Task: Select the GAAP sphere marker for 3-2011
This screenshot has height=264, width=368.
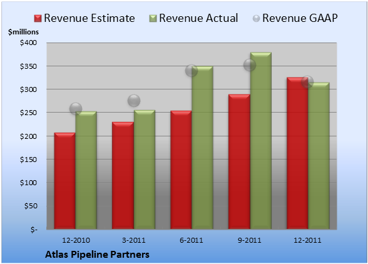Action: tap(134, 101)
